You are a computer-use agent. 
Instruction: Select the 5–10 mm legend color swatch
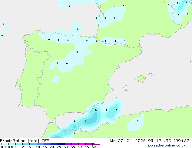click(x=33, y=144)
